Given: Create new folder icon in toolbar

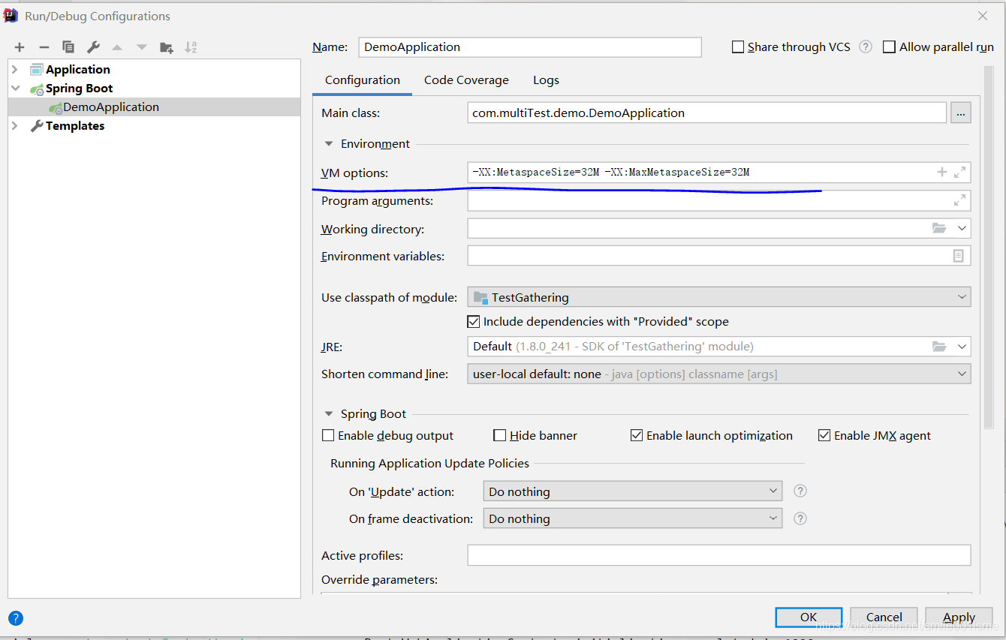Looking at the screenshot, I should coord(167,47).
